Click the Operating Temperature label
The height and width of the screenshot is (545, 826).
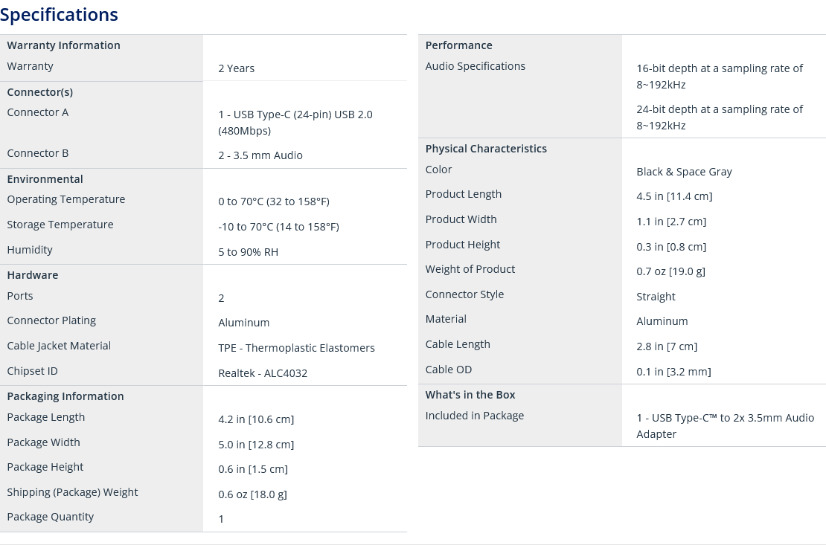tap(65, 199)
